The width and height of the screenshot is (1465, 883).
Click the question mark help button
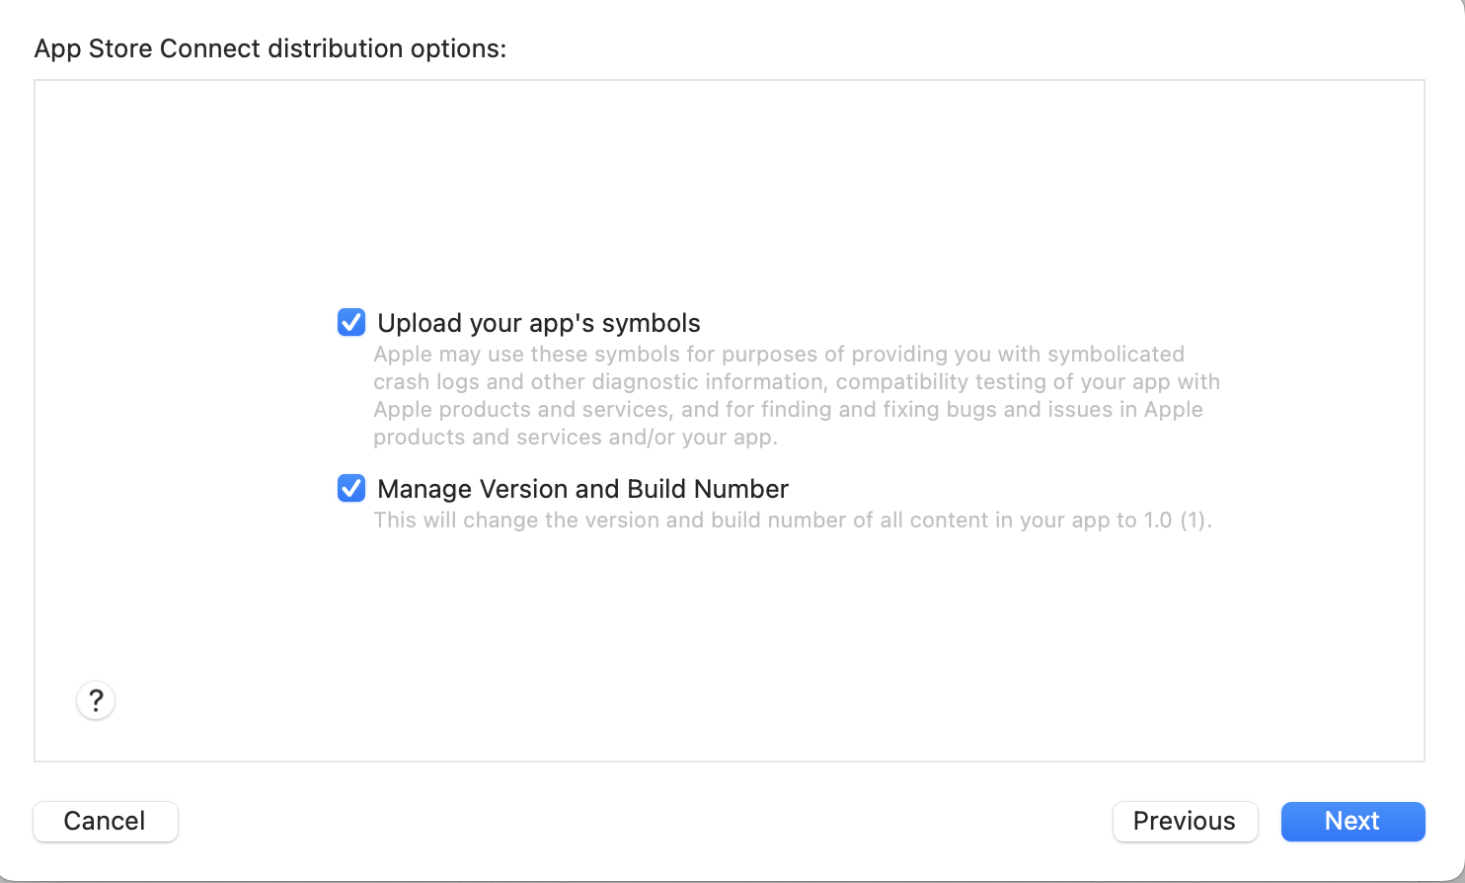click(x=96, y=700)
